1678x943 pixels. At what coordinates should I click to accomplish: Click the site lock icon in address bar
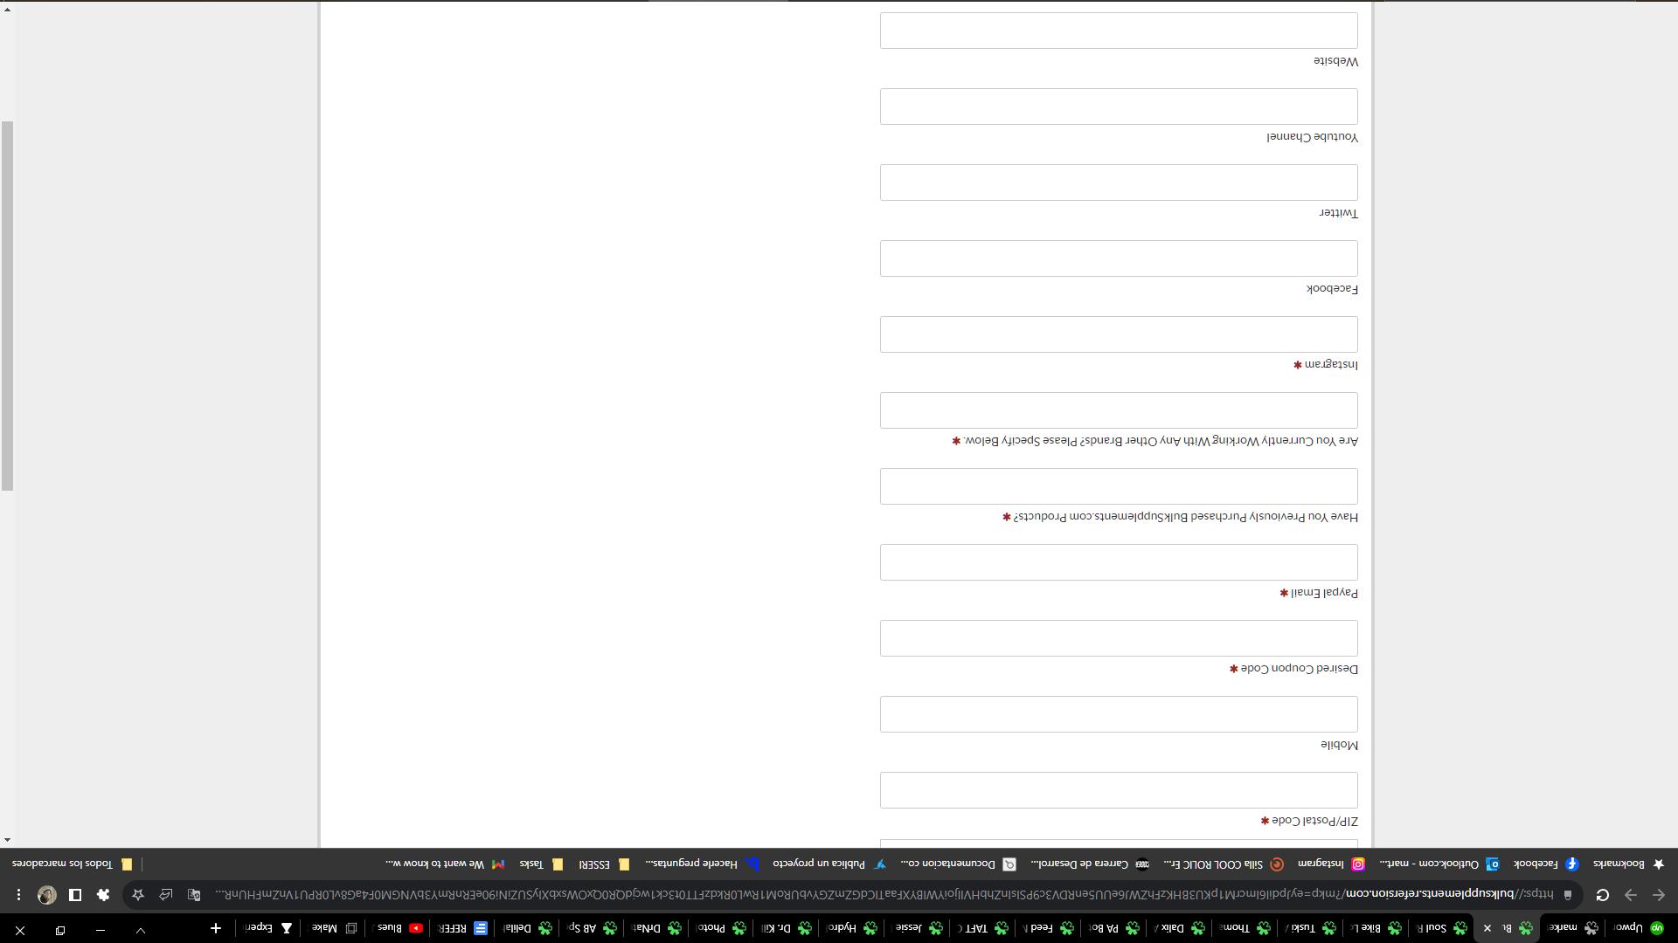coord(1568,895)
